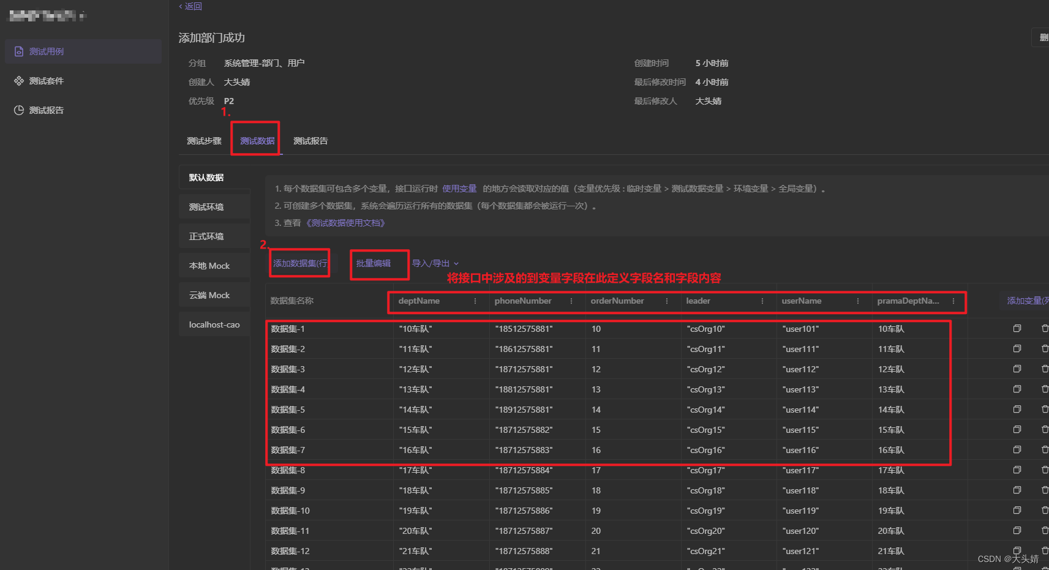Click the trash icon on 数据集-8 row
This screenshot has height=570, width=1049.
[1044, 470]
